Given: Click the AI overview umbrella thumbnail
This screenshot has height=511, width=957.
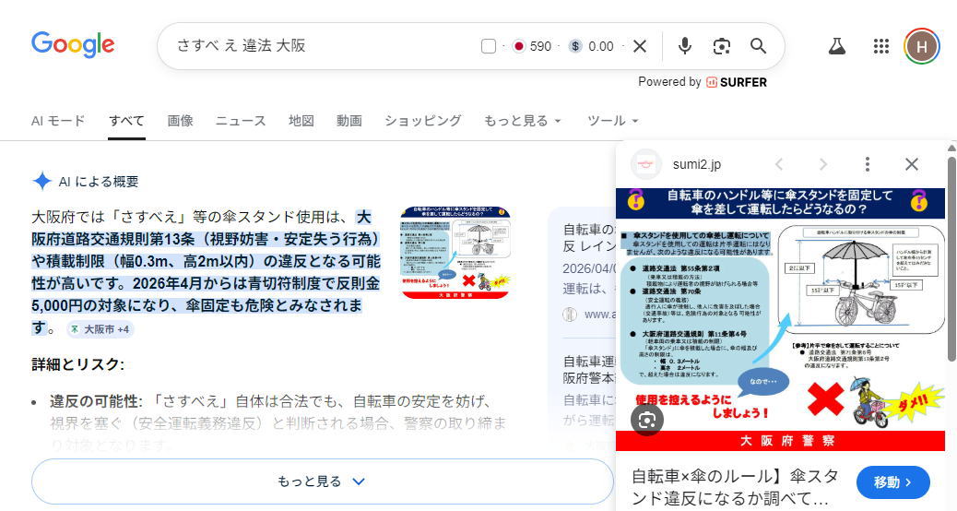Looking at the screenshot, I should [455, 253].
